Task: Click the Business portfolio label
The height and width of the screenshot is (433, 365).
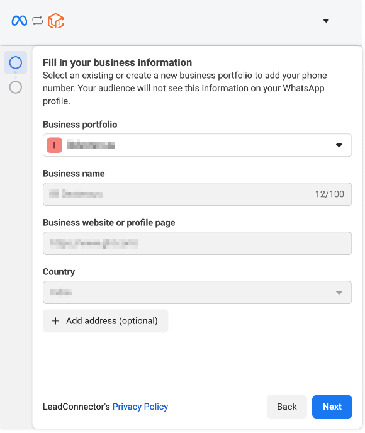Action: point(80,125)
